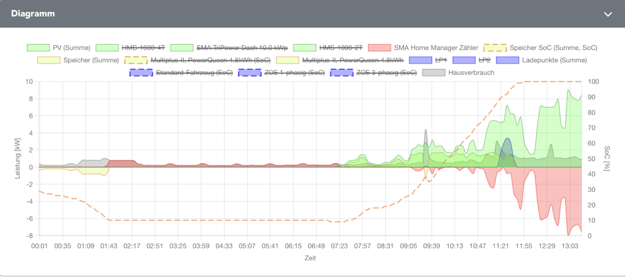Show ZOE 3-phasig (SoC) dataset

[374, 73]
